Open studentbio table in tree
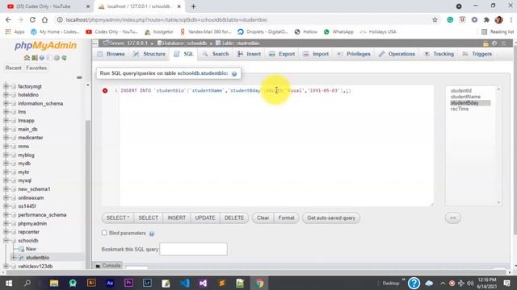 pos(37,258)
